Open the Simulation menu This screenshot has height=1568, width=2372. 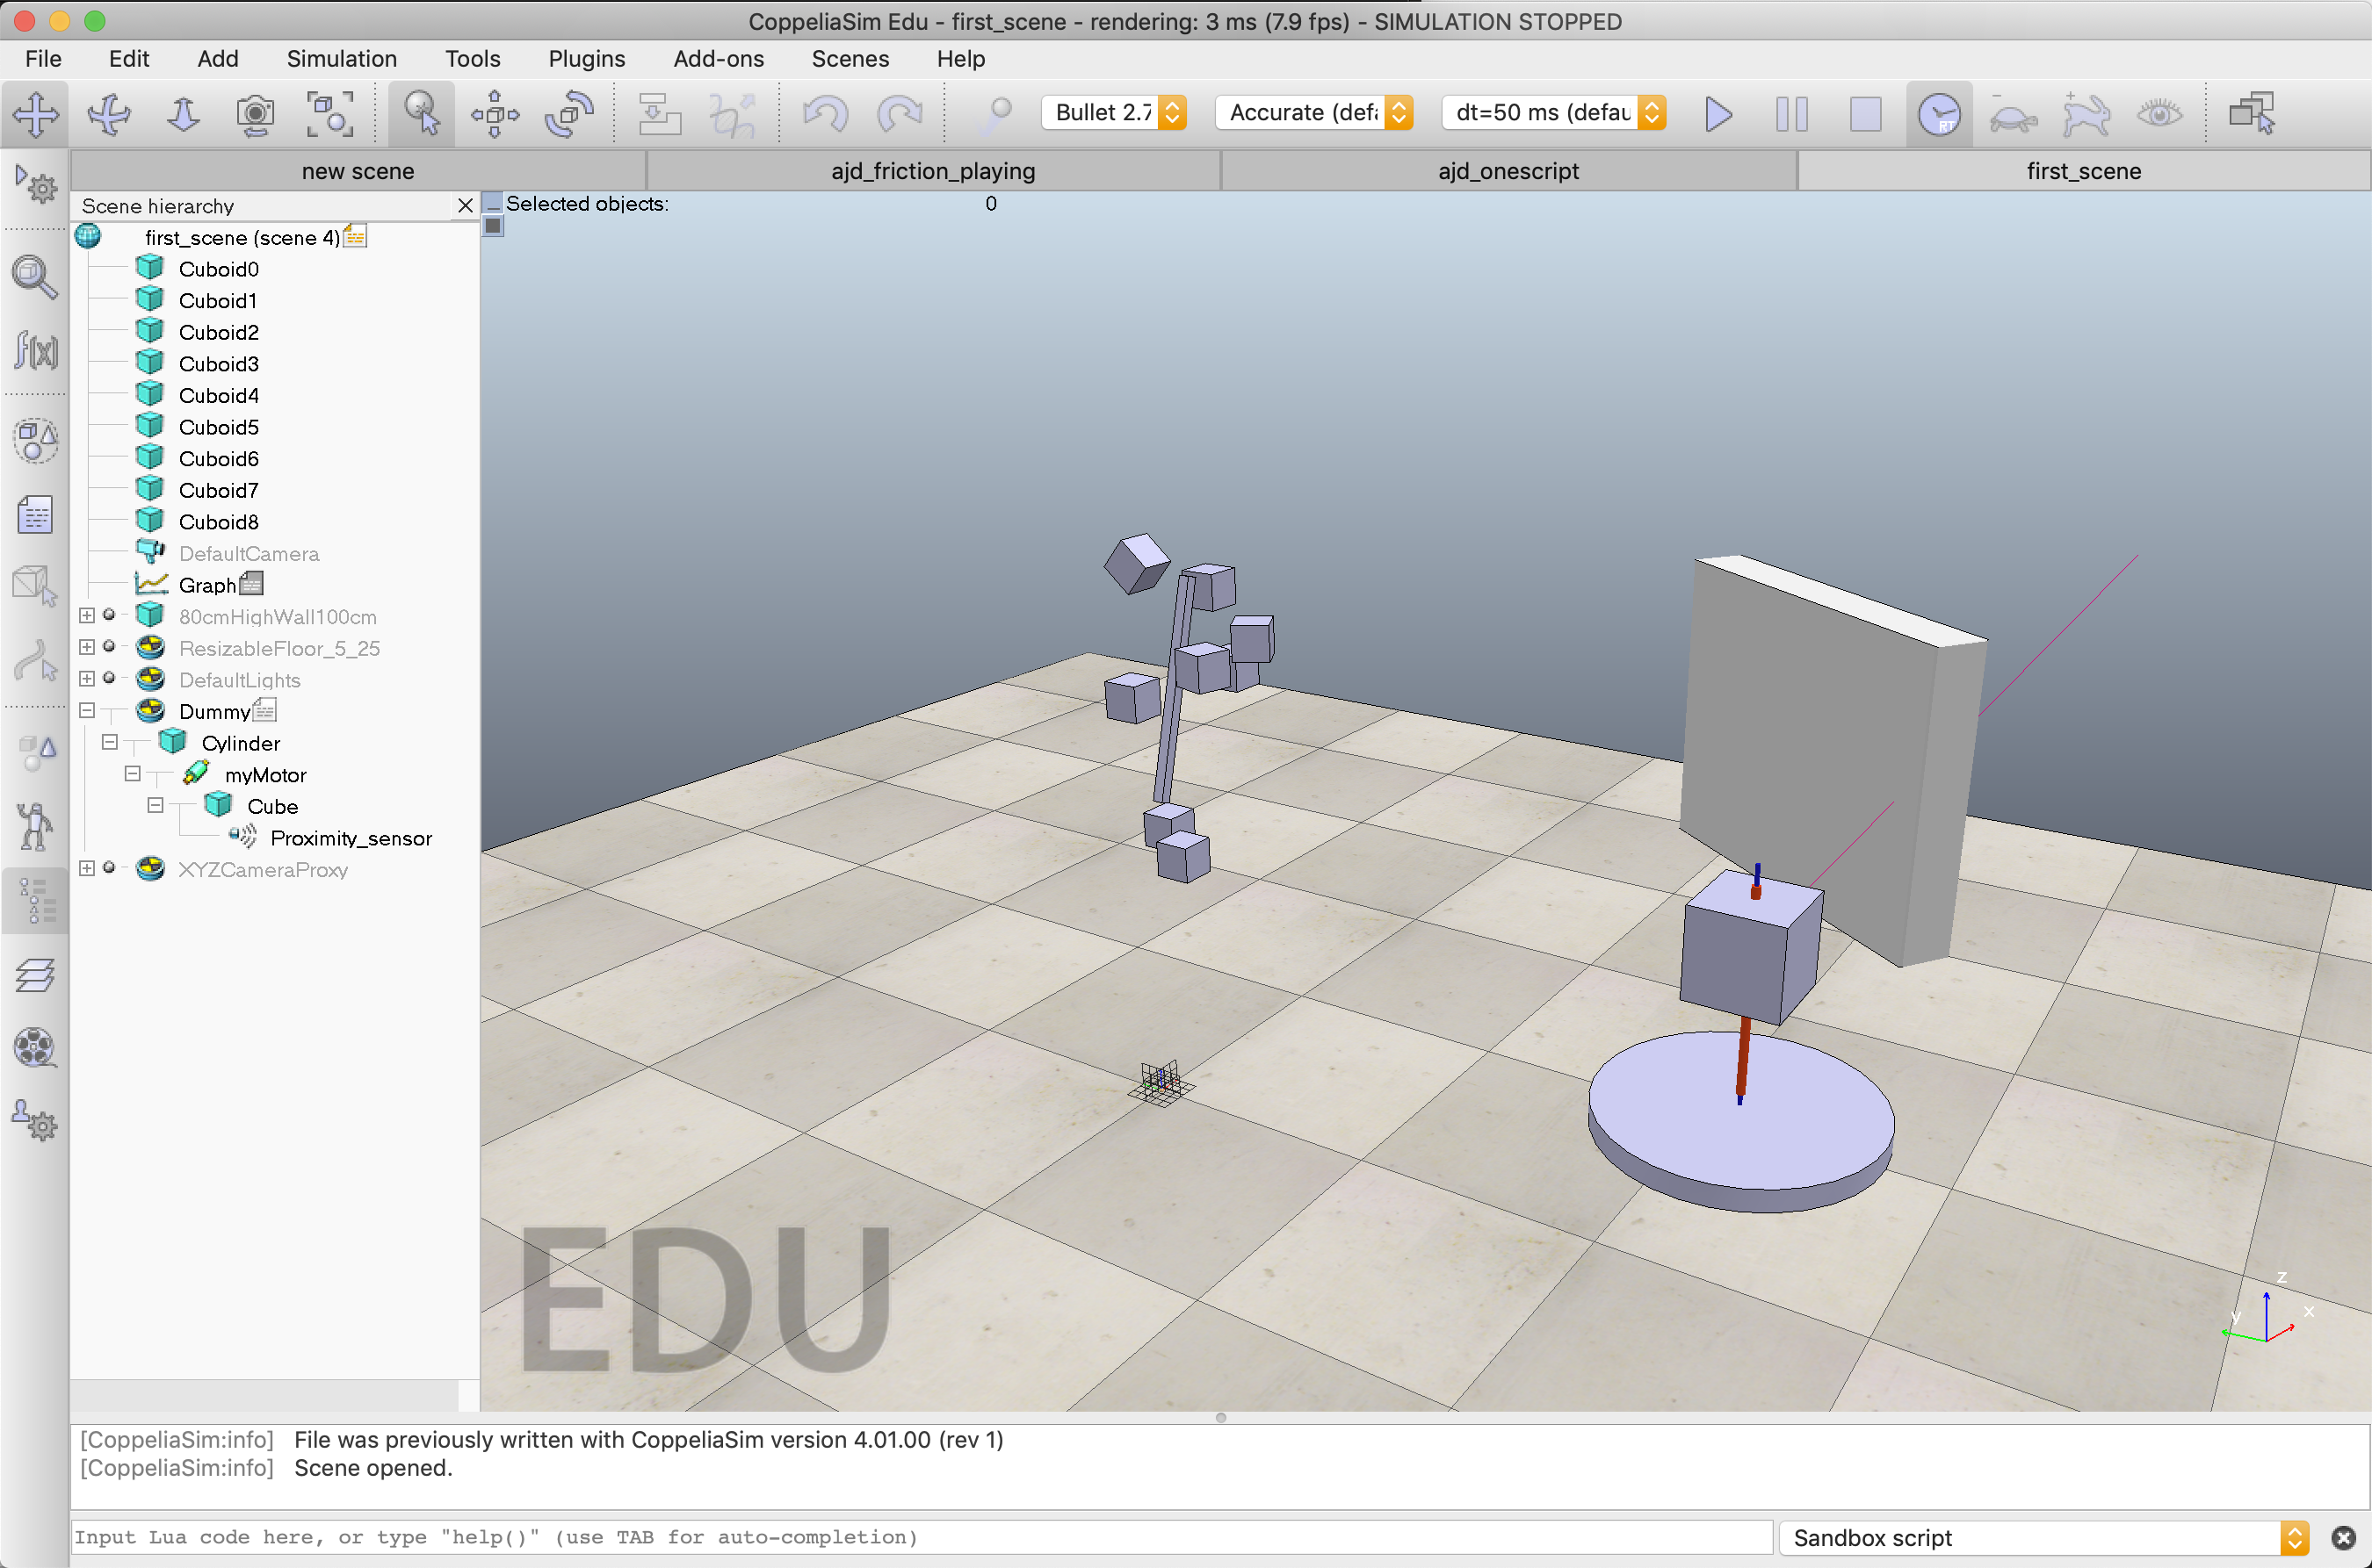pos(341,59)
